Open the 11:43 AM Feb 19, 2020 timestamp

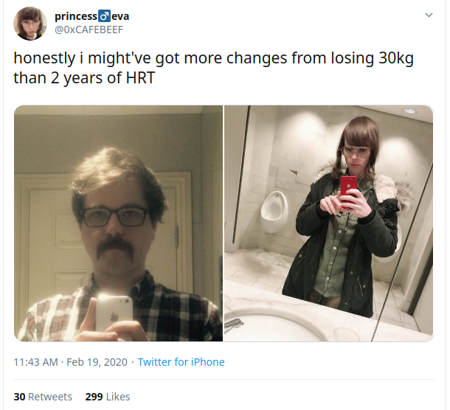coord(70,362)
